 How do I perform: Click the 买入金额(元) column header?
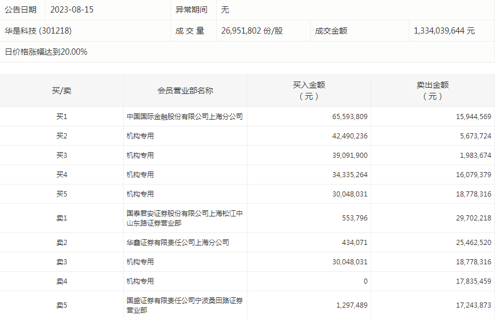pos(309,91)
